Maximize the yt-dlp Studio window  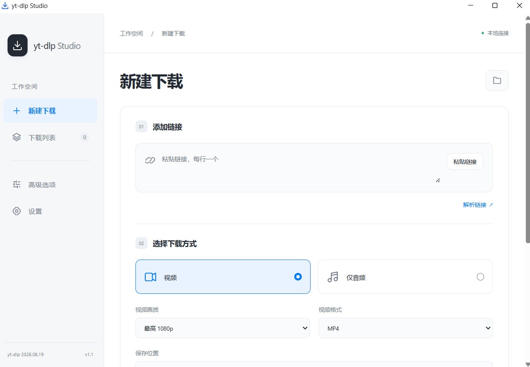(495, 6)
